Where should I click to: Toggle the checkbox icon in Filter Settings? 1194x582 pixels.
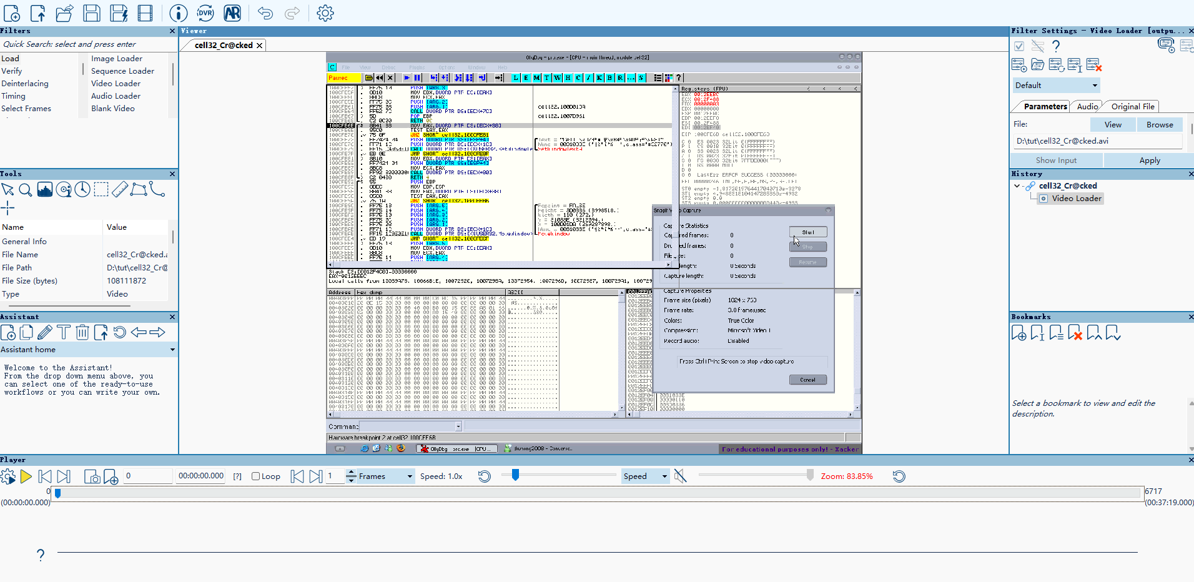tap(1019, 46)
